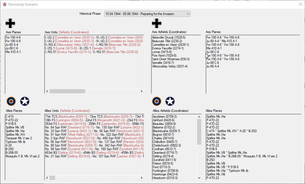Select the row starting with No. 21 Sqn RAF
This screenshot has height=184, width=305.
(x=94, y=156)
